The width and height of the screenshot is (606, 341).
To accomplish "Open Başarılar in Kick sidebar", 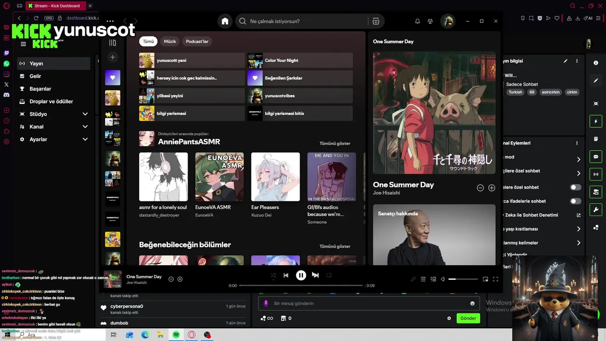I will (x=53, y=89).
